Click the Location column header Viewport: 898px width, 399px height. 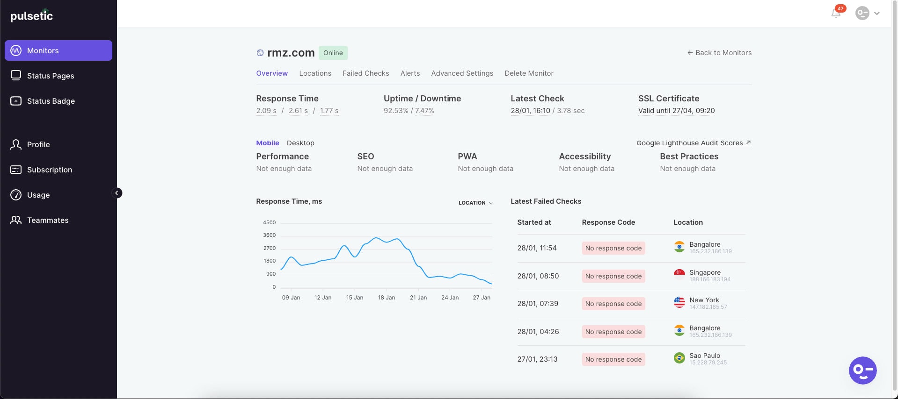[688, 222]
